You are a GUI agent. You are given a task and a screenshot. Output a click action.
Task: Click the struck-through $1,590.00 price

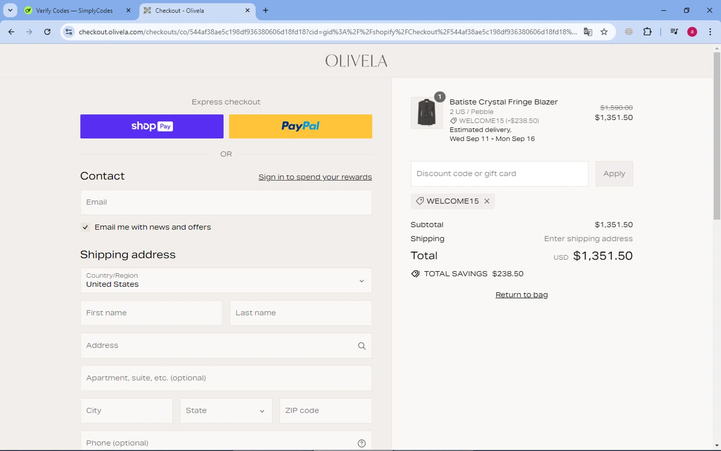[616, 108]
